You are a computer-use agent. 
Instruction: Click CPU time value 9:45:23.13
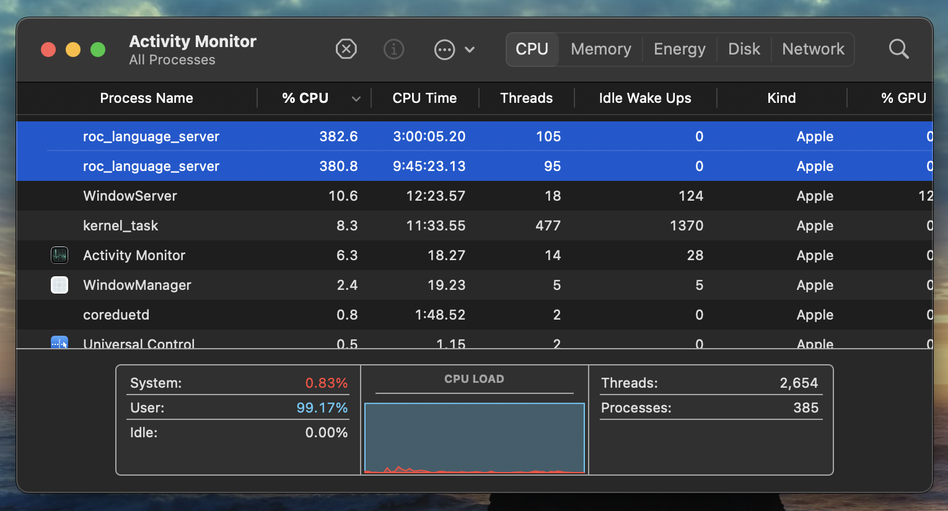[429, 166]
